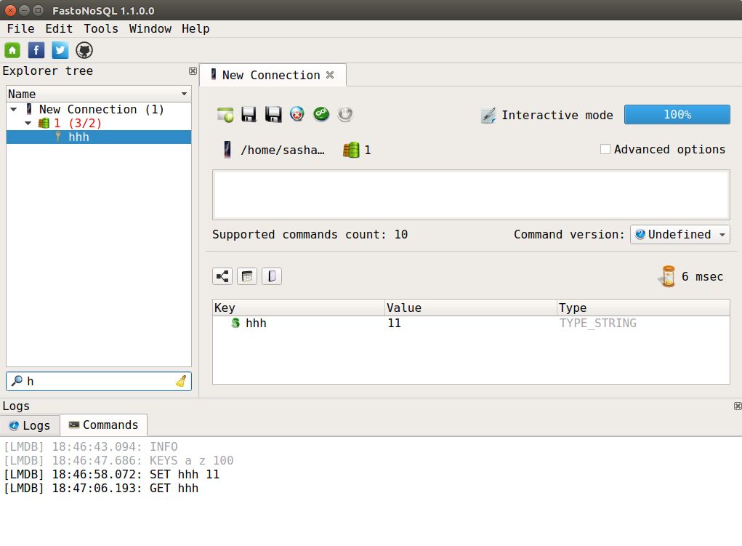
Task: Click Supported commands count: 10 text
Action: (310, 234)
